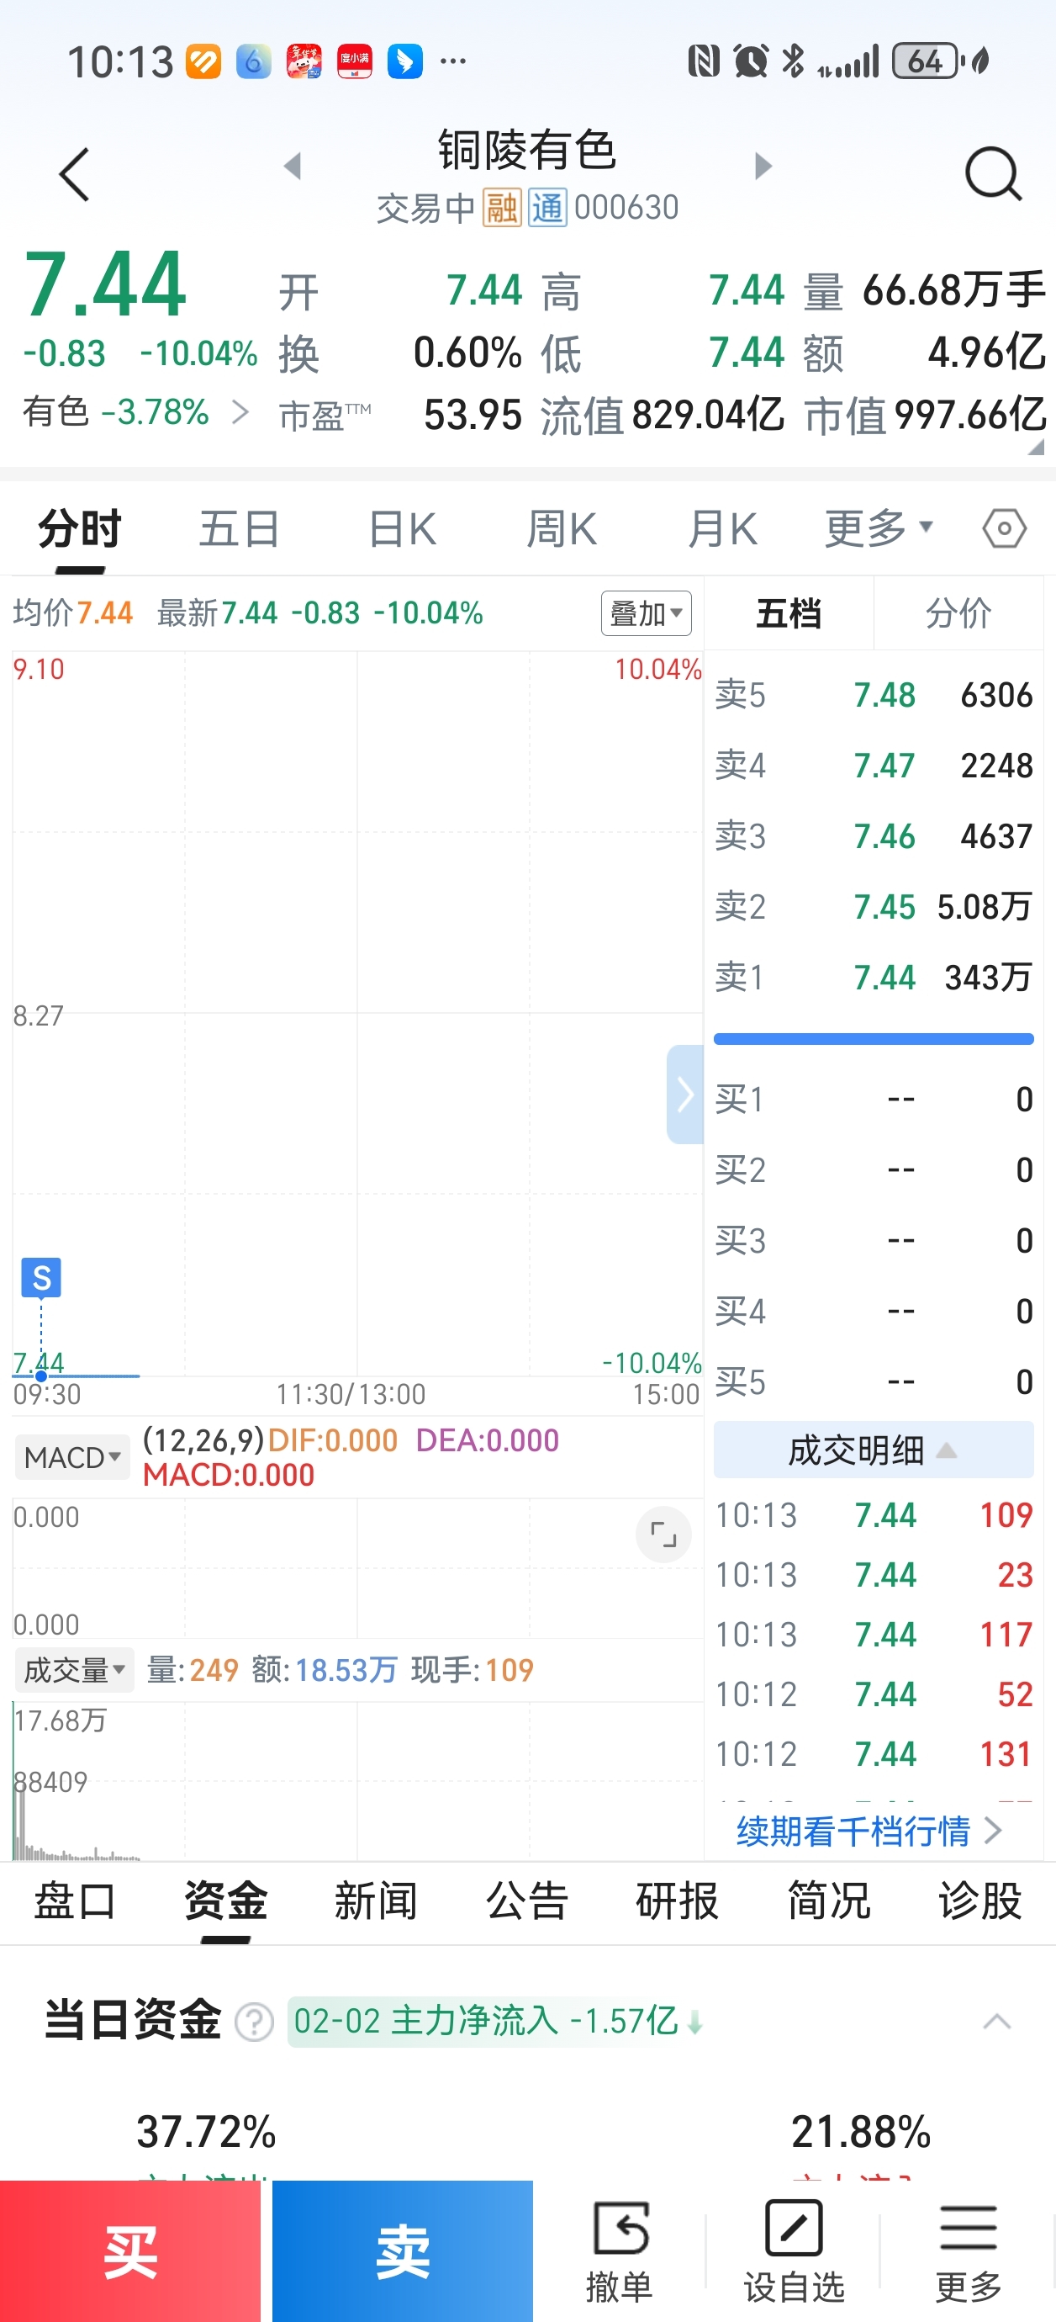Open chart settings hexagon icon
1056x2322 pixels.
click(x=1004, y=528)
